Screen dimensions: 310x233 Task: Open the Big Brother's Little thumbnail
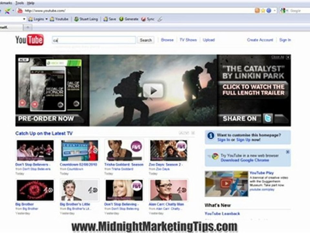pos(80,190)
